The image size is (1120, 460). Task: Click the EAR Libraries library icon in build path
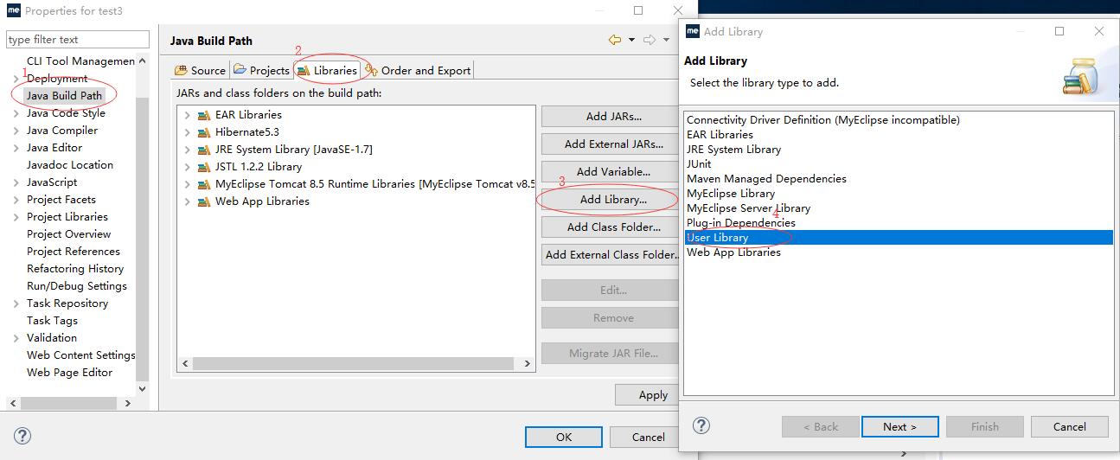coord(204,115)
